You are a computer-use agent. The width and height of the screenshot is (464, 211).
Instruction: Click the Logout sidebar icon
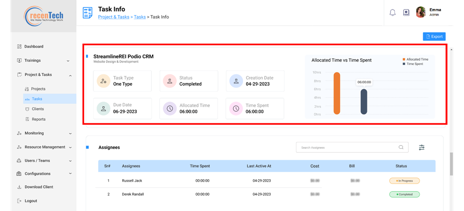point(19,201)
